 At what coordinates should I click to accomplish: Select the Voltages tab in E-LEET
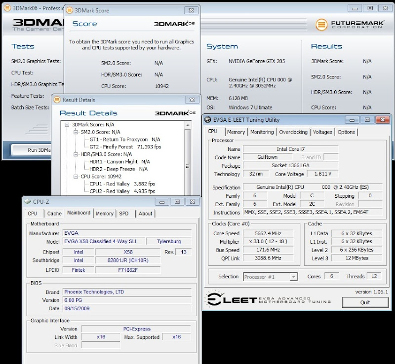(322, 132)
